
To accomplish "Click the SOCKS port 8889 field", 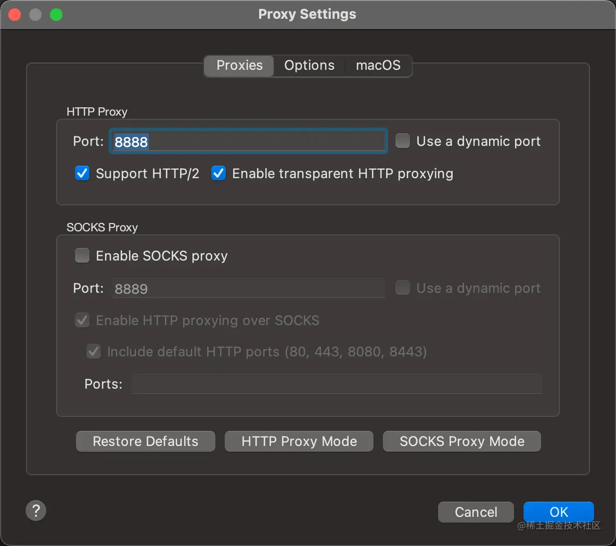I will (248, 288).
